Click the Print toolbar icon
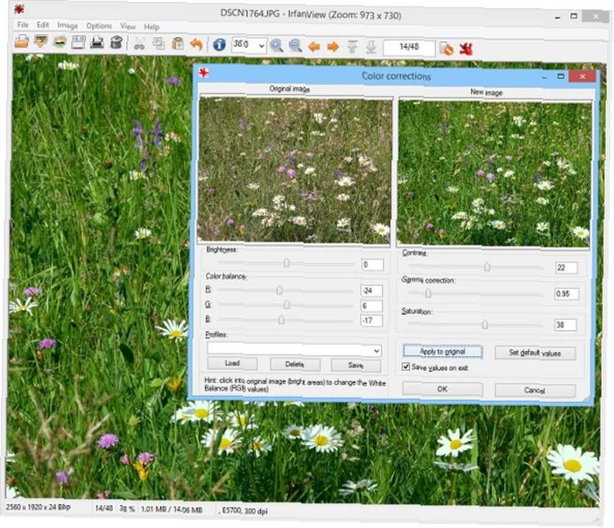 (x=97, y=42)
